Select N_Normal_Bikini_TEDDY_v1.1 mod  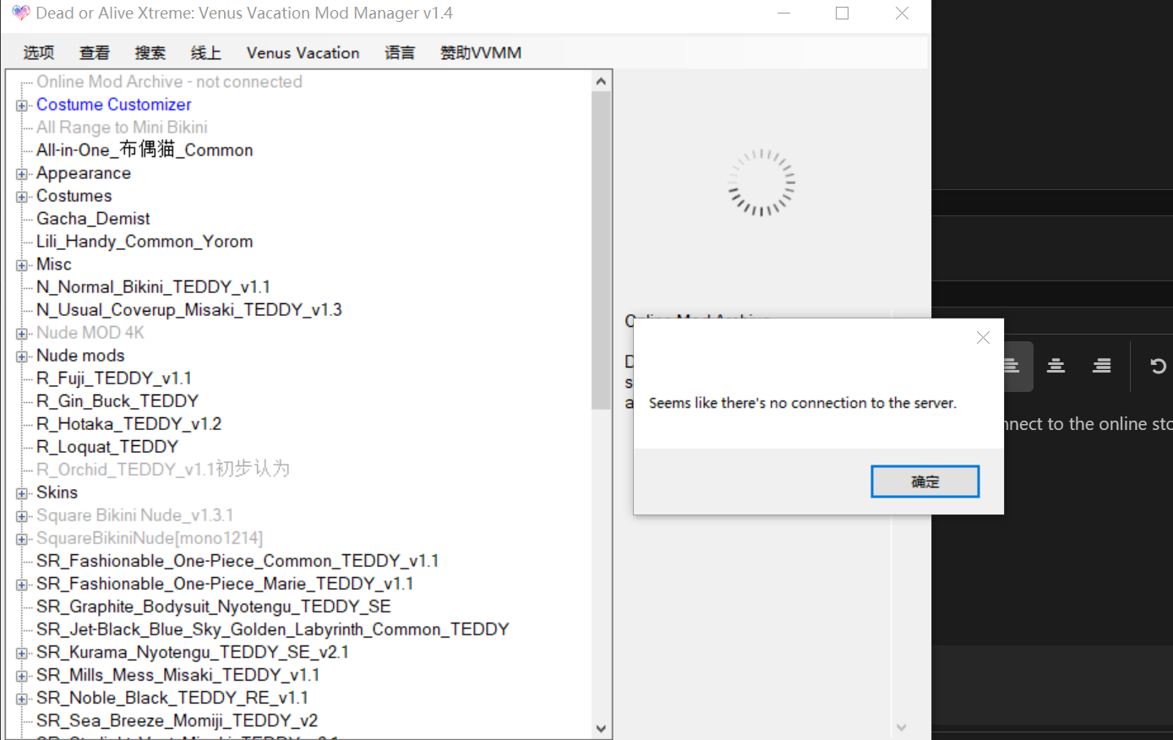click(153, 287)
